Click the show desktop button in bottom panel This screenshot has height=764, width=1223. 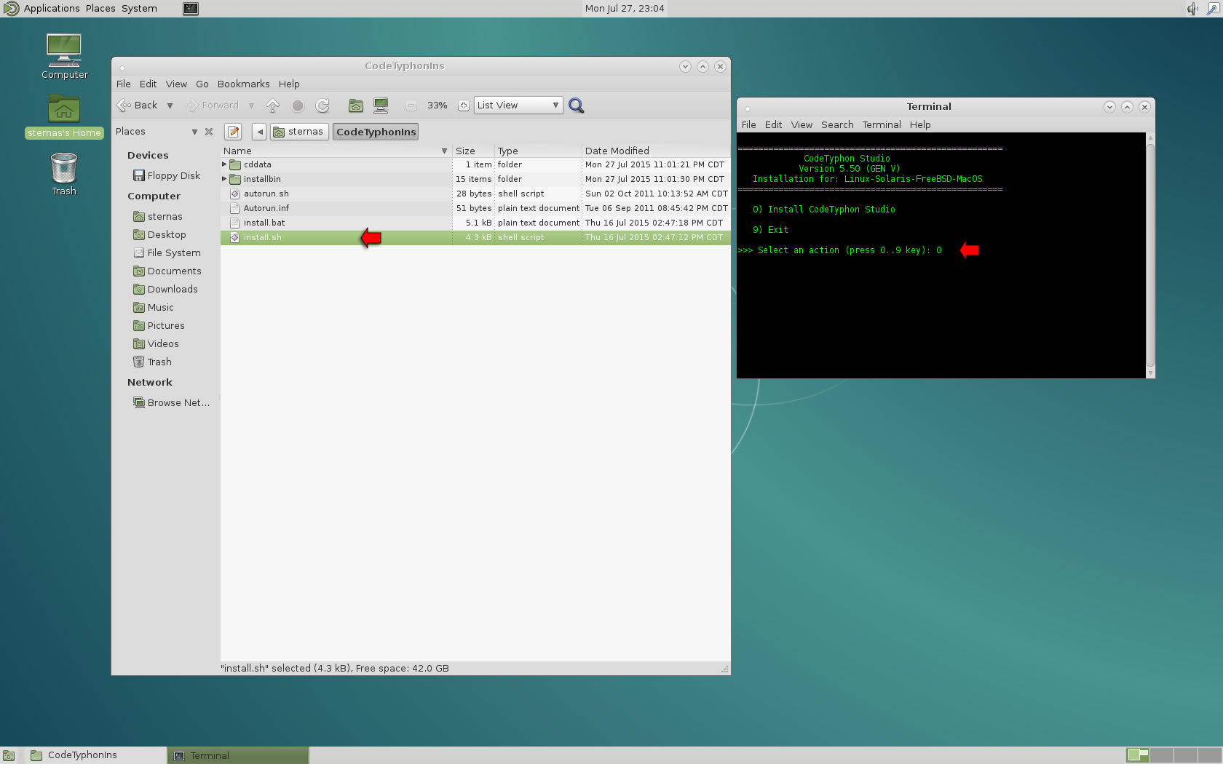click(x=8, y=755)
